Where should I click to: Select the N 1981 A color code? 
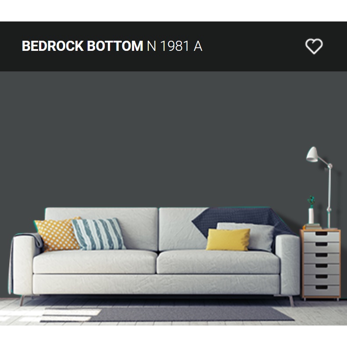point(174,46)
